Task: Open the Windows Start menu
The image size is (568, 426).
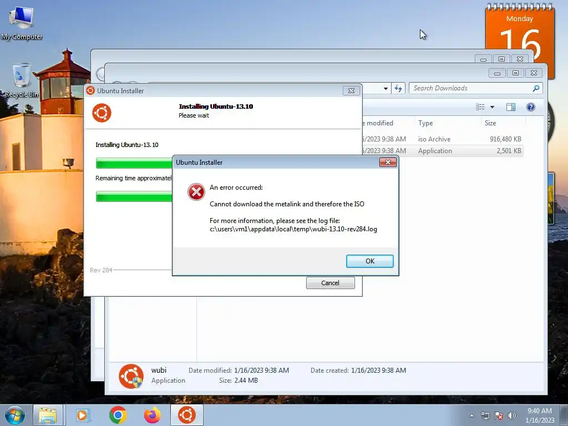Action: 14,415
